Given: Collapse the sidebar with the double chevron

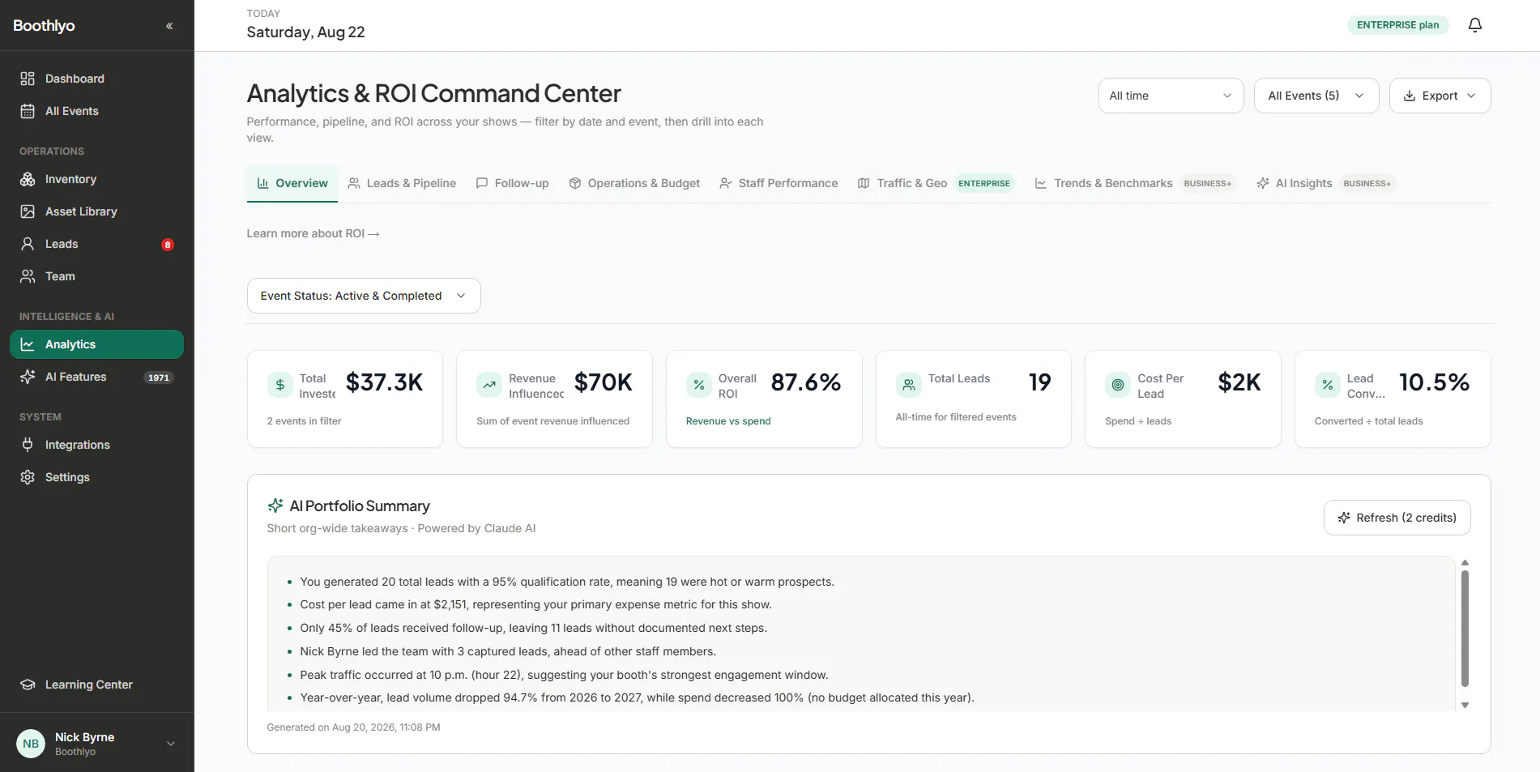Looking at the screenshot, I should [x=169, y=26].
